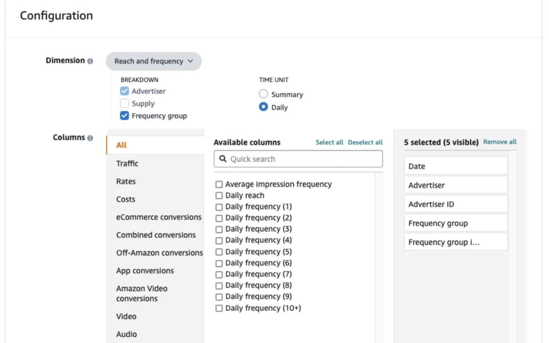
Task: Click the Select all link
Action: click(x=329, y=142)
